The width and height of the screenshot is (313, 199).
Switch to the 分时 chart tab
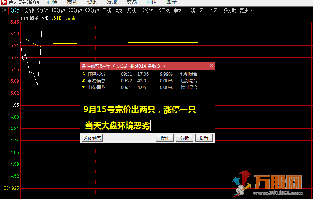coord(15,10)
